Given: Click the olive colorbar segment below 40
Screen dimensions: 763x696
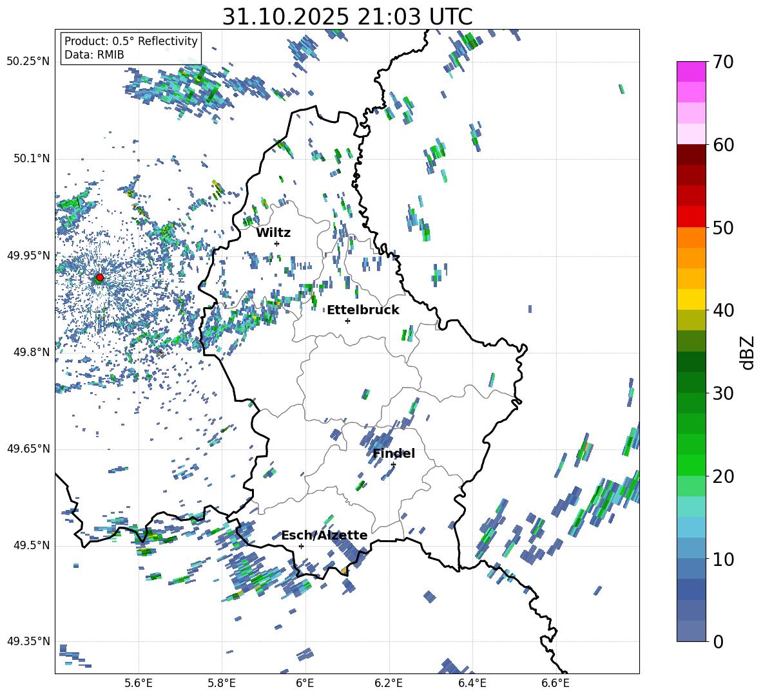Looking at the screenshot, I should [x=691, y=320].
